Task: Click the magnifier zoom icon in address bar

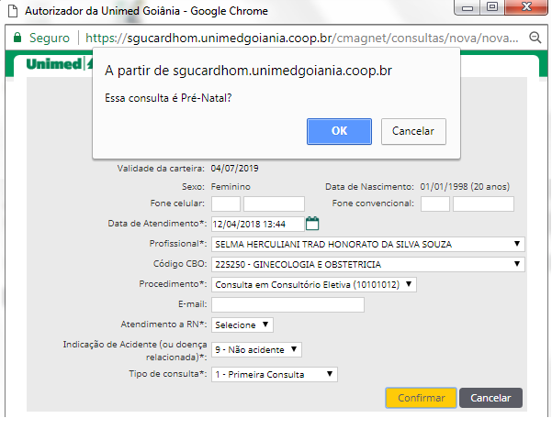Action: pyautogui.click(x=536, y=38)
